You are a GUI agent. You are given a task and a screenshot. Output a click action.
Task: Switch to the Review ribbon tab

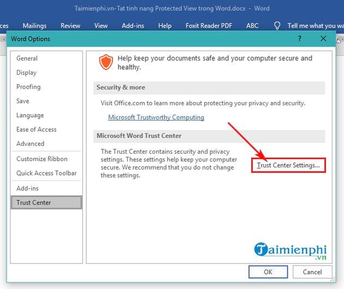[x=70, y=26]
